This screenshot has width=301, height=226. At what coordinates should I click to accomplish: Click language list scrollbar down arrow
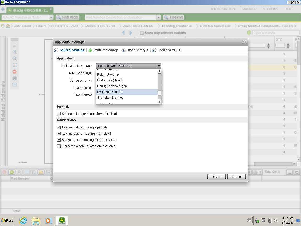click(159, 101)
